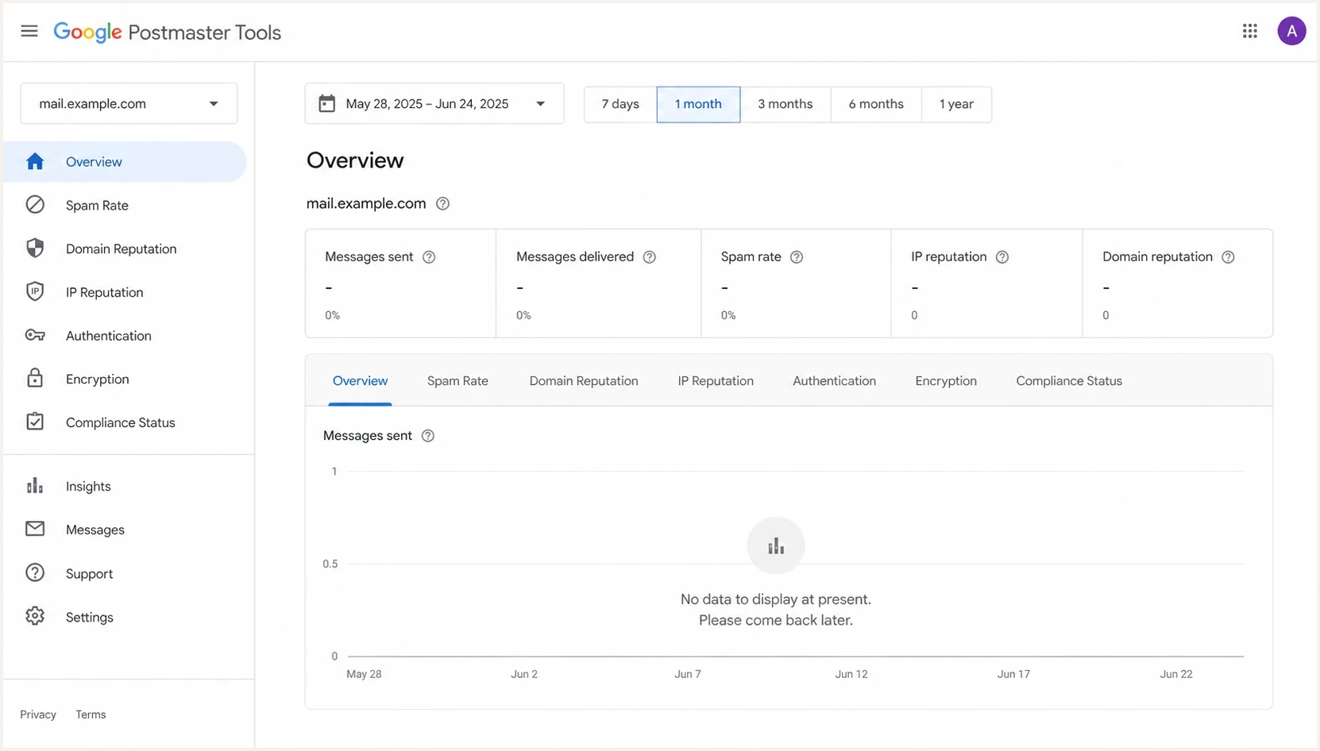Viewport: 1320px width, 751px height.
Task: Click the IP Reputation shield icon
Action: pyautogui.click(x=35, y=291)
